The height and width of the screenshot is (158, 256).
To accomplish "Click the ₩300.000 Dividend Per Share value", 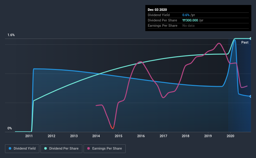I will click(x=190, y=20).
